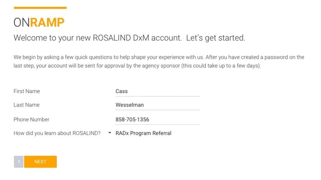
Task: Click the intro paragraph about account approval
Action: 159,61
